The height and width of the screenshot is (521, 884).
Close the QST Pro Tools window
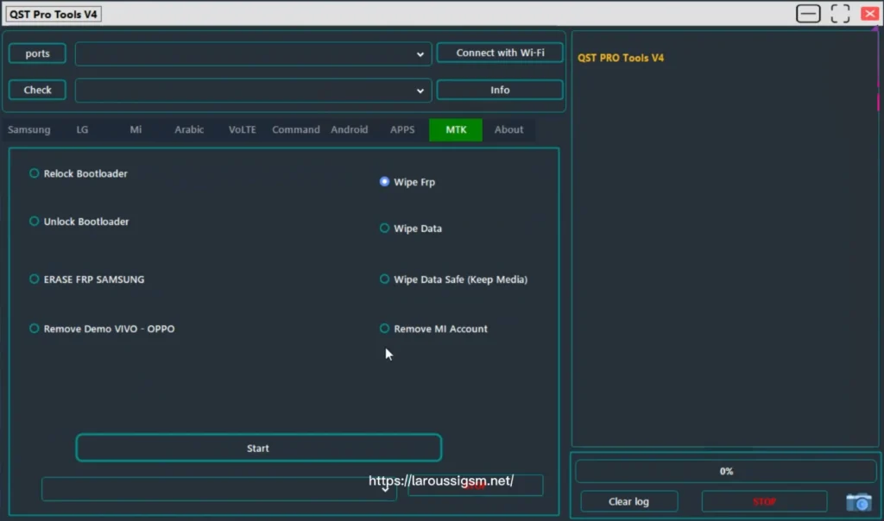[869, 14]
